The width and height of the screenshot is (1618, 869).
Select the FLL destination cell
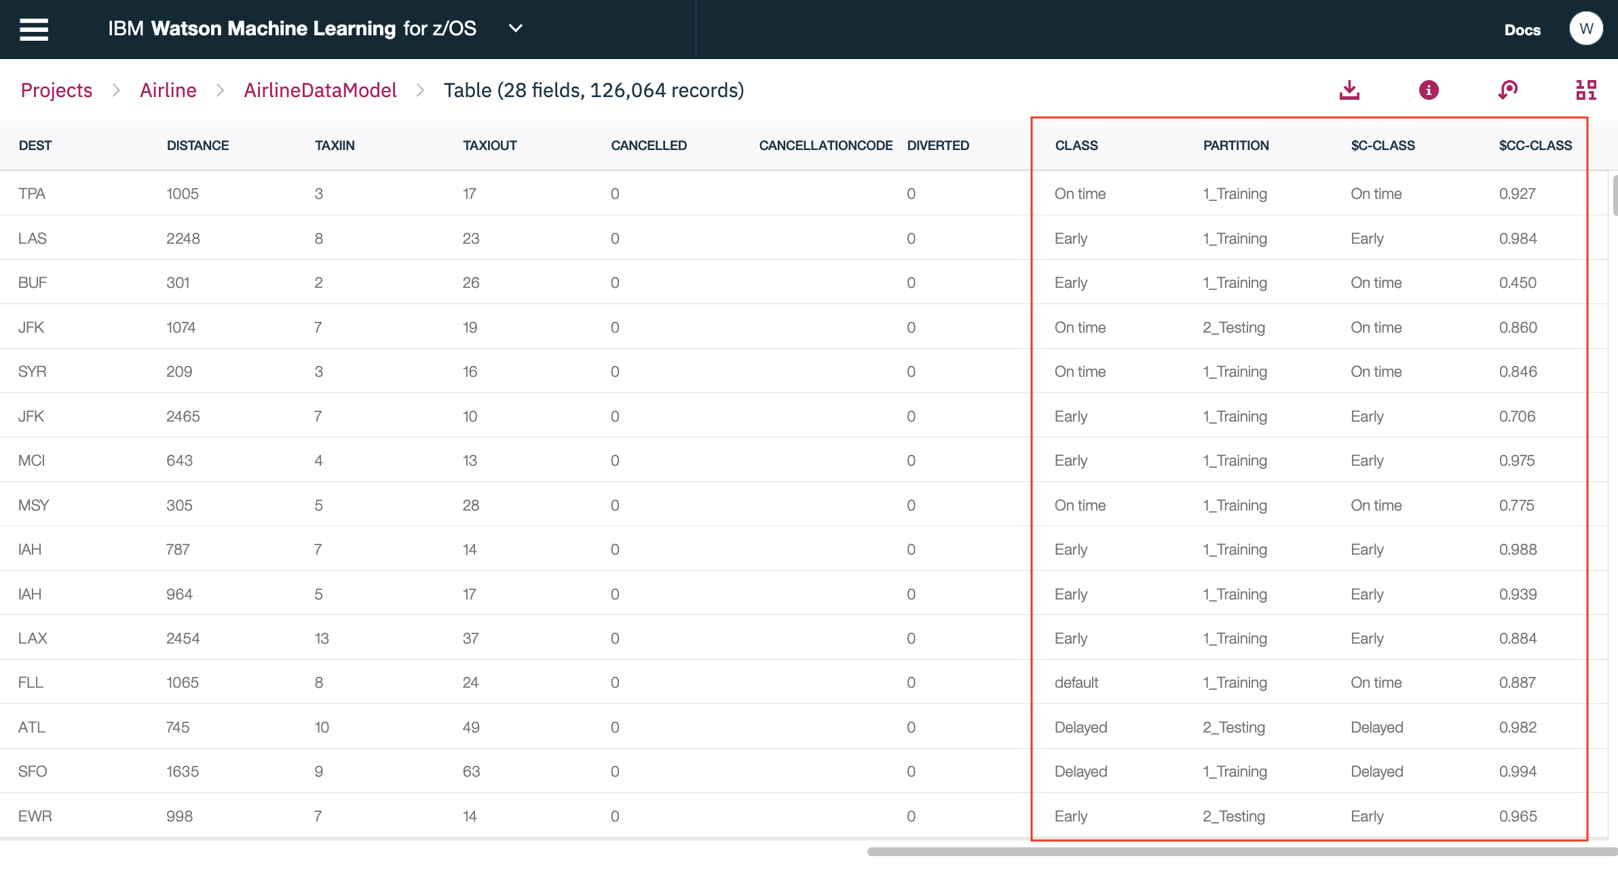point(31,682)
